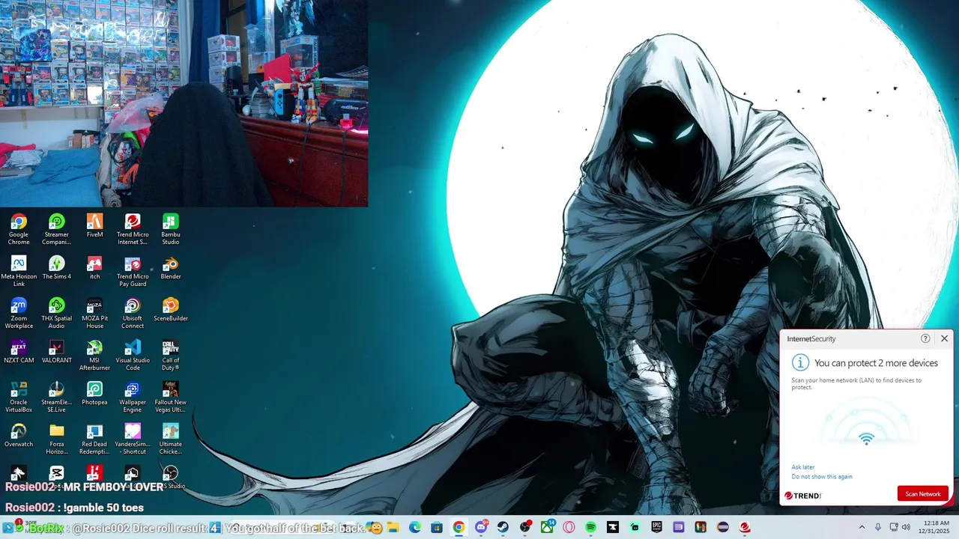959x539 pixels.
Task: Open the itch desktop shortcut
Action: (x=94, y=267)
